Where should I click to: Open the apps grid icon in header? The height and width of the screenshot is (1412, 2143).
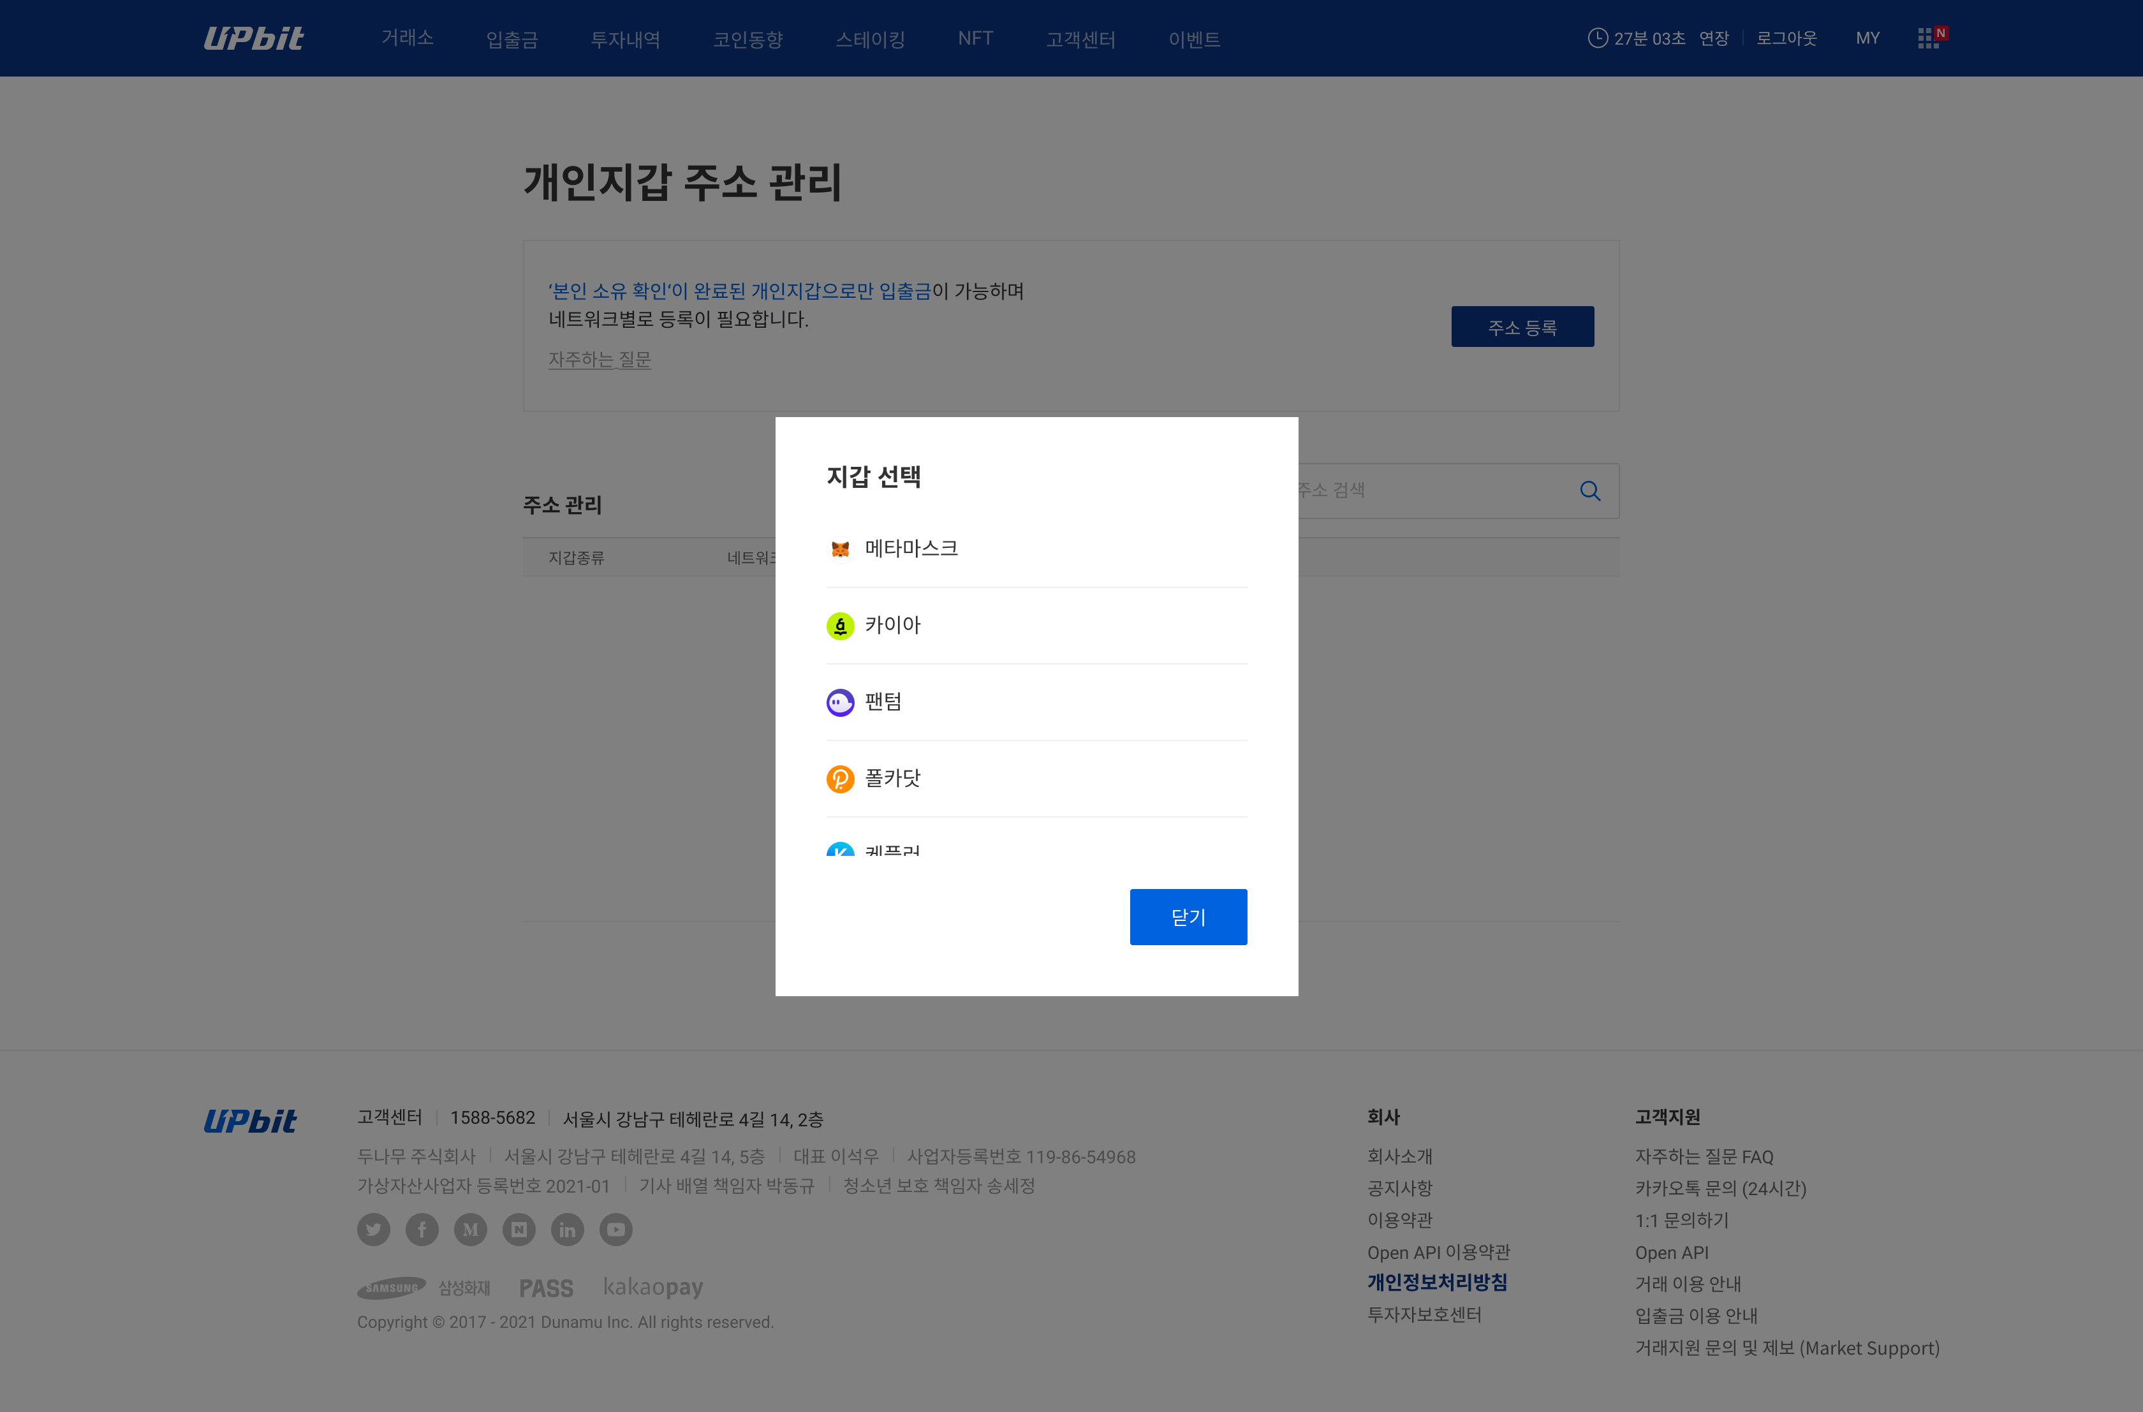1928,38
